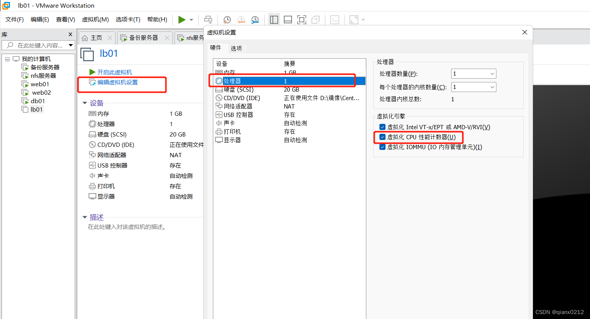Open the 每个处理器的内核数量 dropdown
Viewport: 590px width, 319px height.
(x=473, y=87)
